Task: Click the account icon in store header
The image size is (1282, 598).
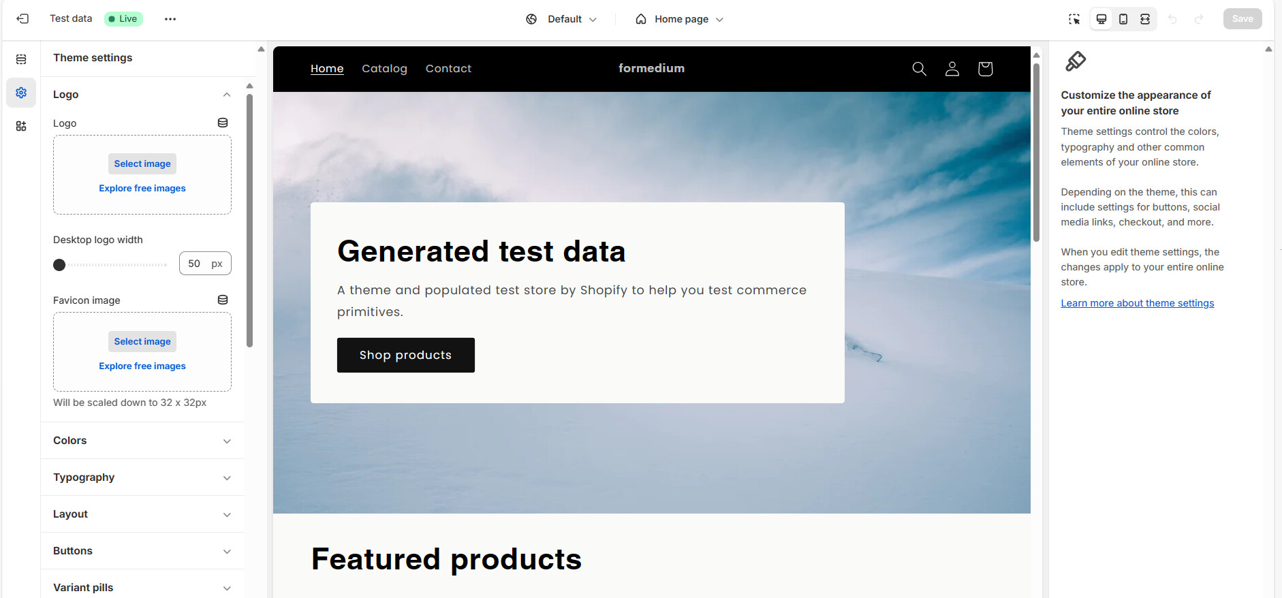Action: pyautogui.click(x=952, y=69)
